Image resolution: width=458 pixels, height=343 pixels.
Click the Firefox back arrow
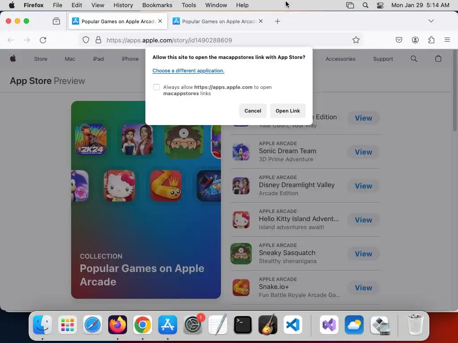(x=11, y=40)
